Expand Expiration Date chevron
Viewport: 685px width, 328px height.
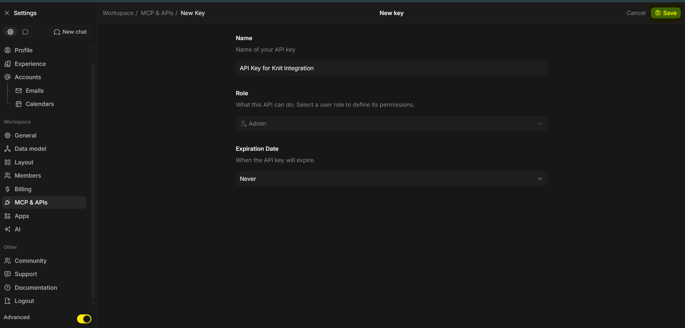click(540, 179)
